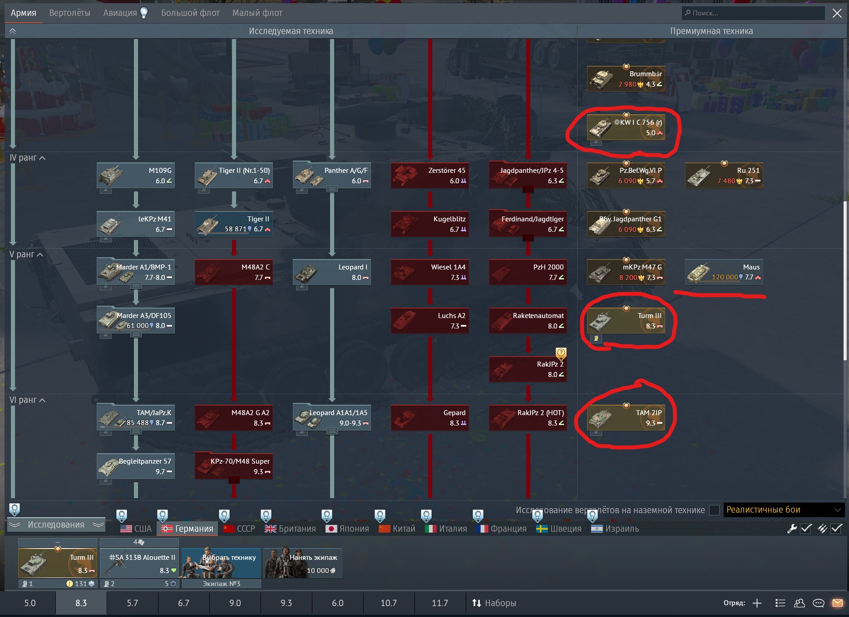Click the collapse arrows icon at top left

(13, 31)
